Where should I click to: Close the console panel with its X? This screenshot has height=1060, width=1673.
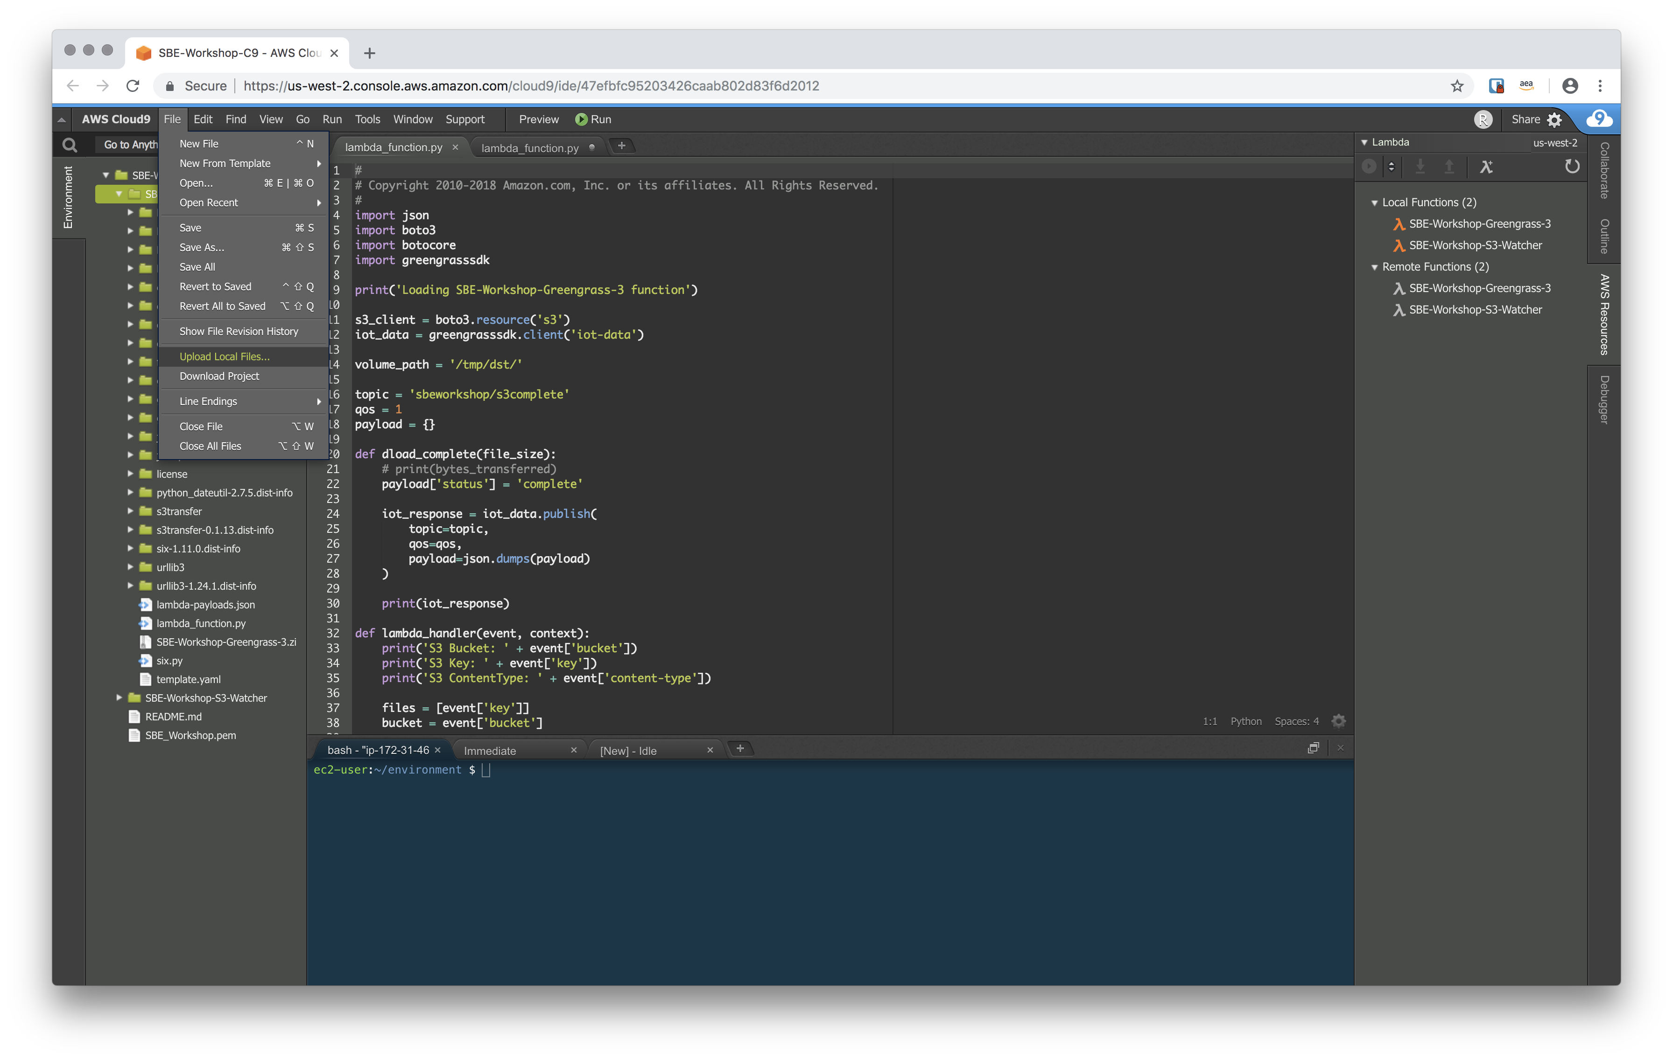[1340, 748]
